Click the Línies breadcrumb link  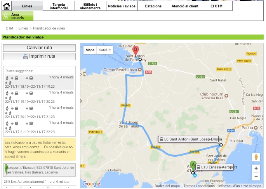[23, 28]
